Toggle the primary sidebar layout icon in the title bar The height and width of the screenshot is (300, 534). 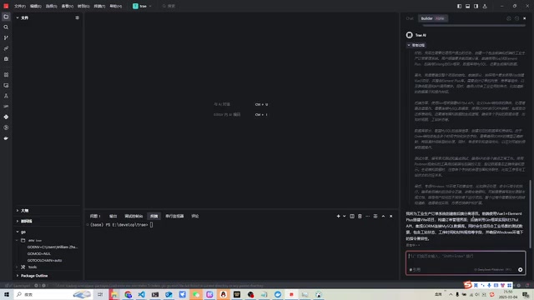click(x=459, y=6)
